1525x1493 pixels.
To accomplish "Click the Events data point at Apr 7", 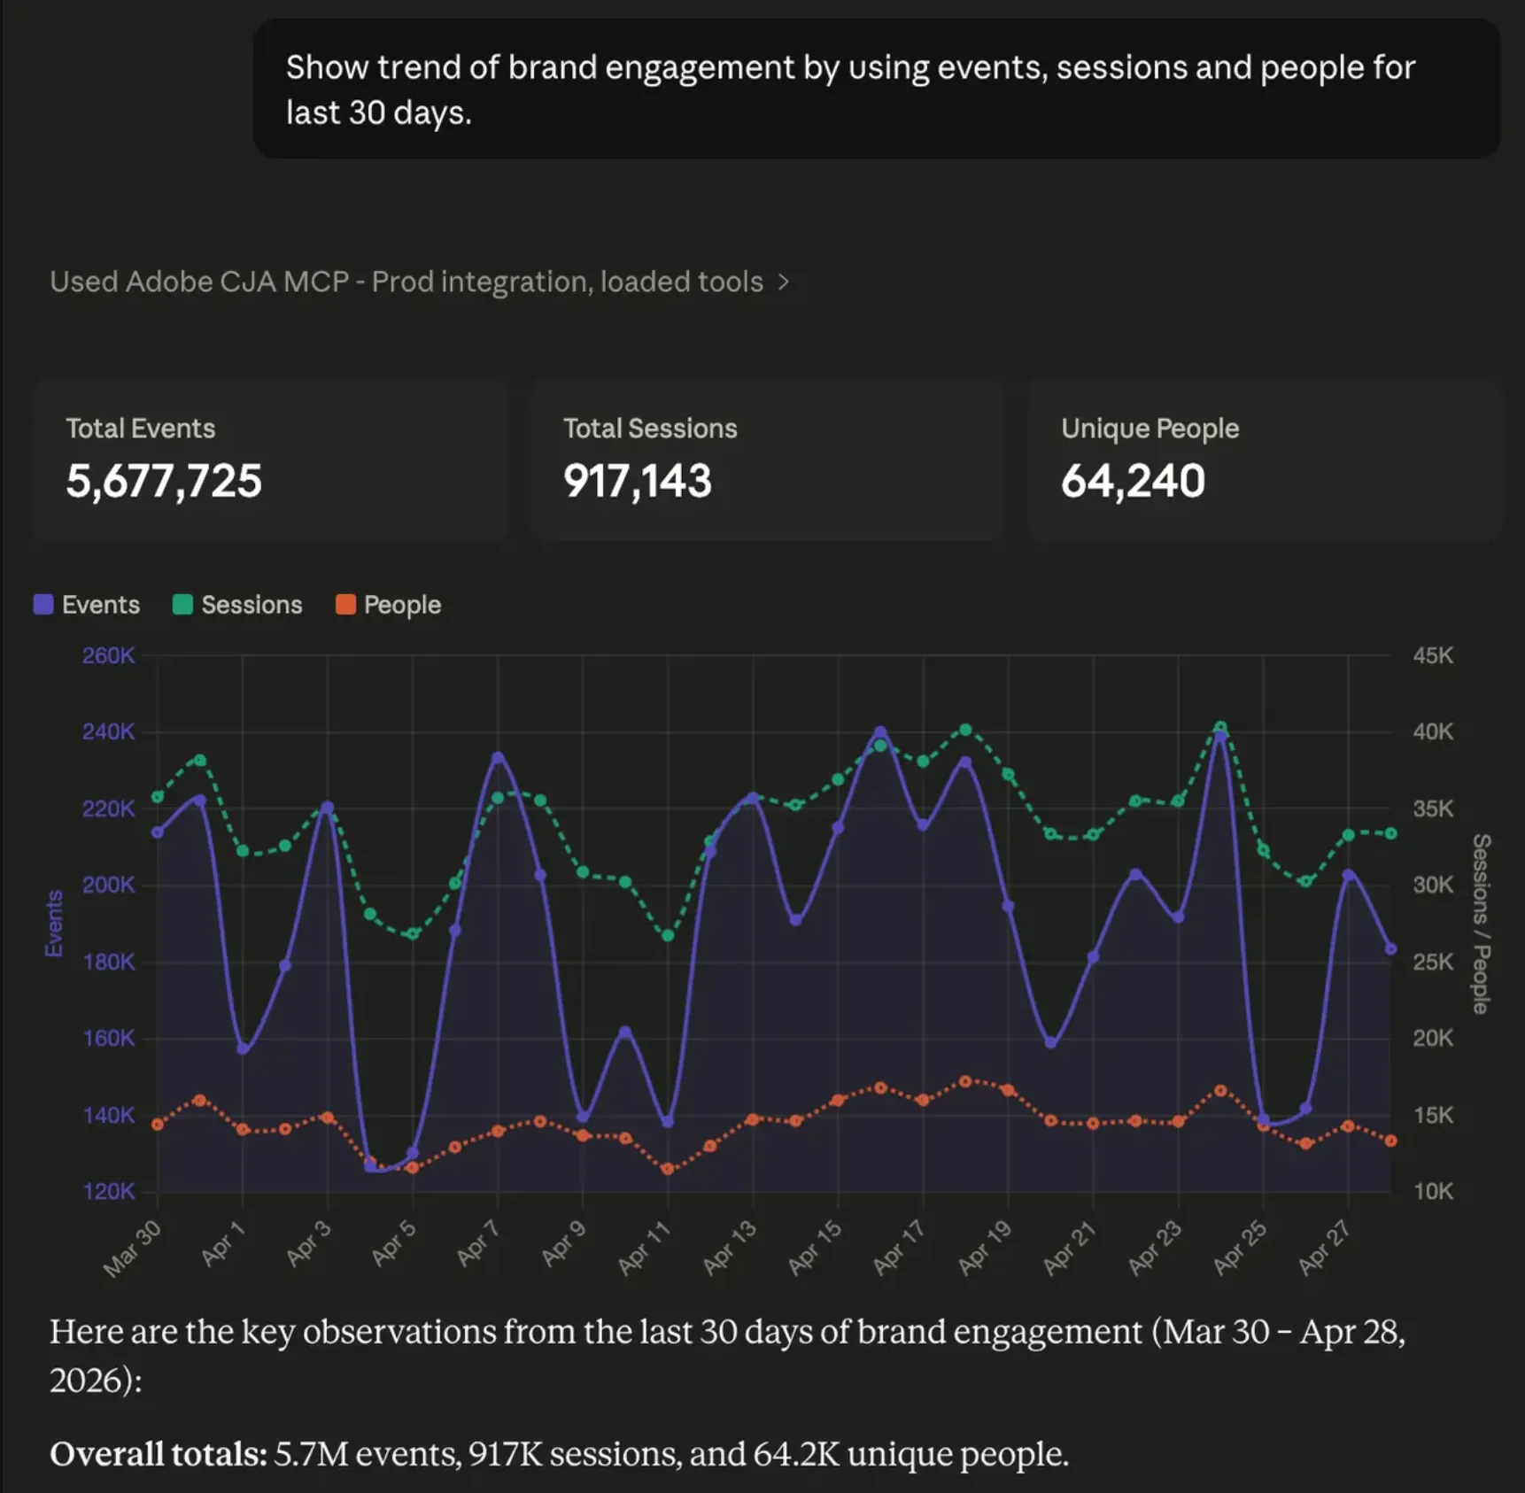I will (498, 758).
